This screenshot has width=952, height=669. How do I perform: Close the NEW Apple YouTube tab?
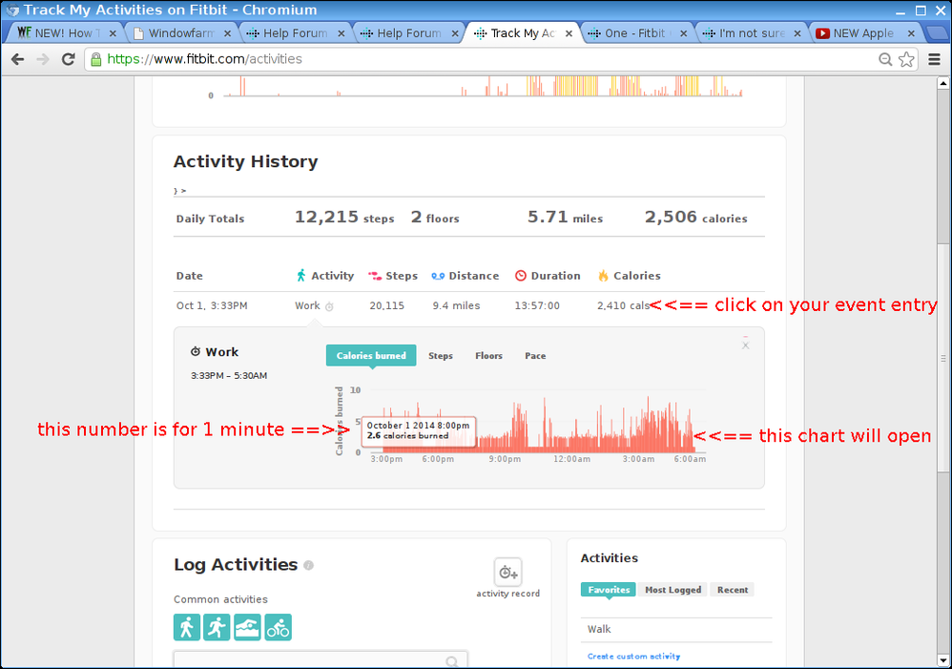click(x=911, y=33)
